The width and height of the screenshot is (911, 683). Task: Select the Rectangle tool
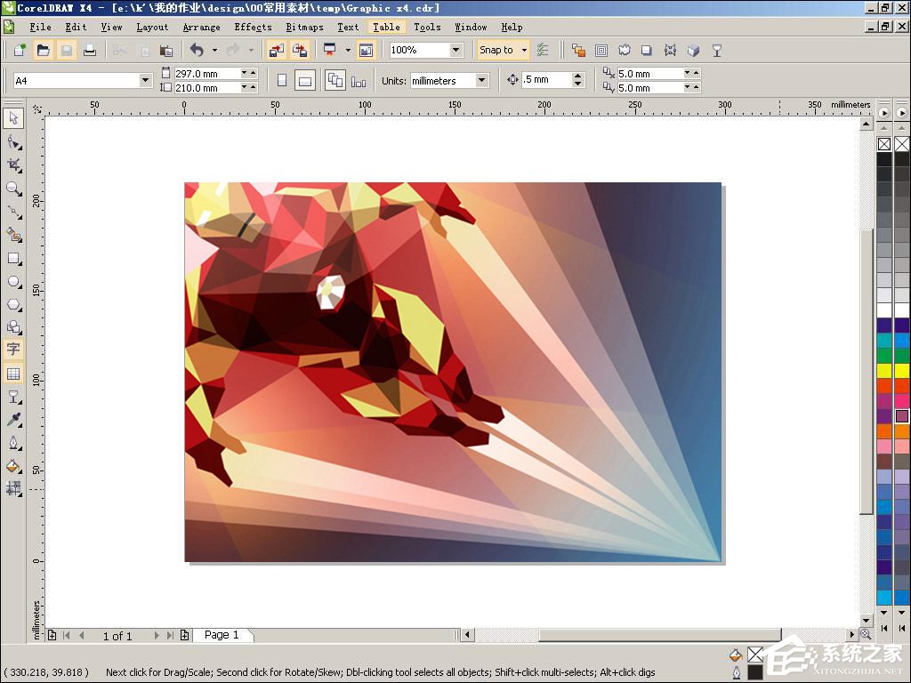click(13, 258)
